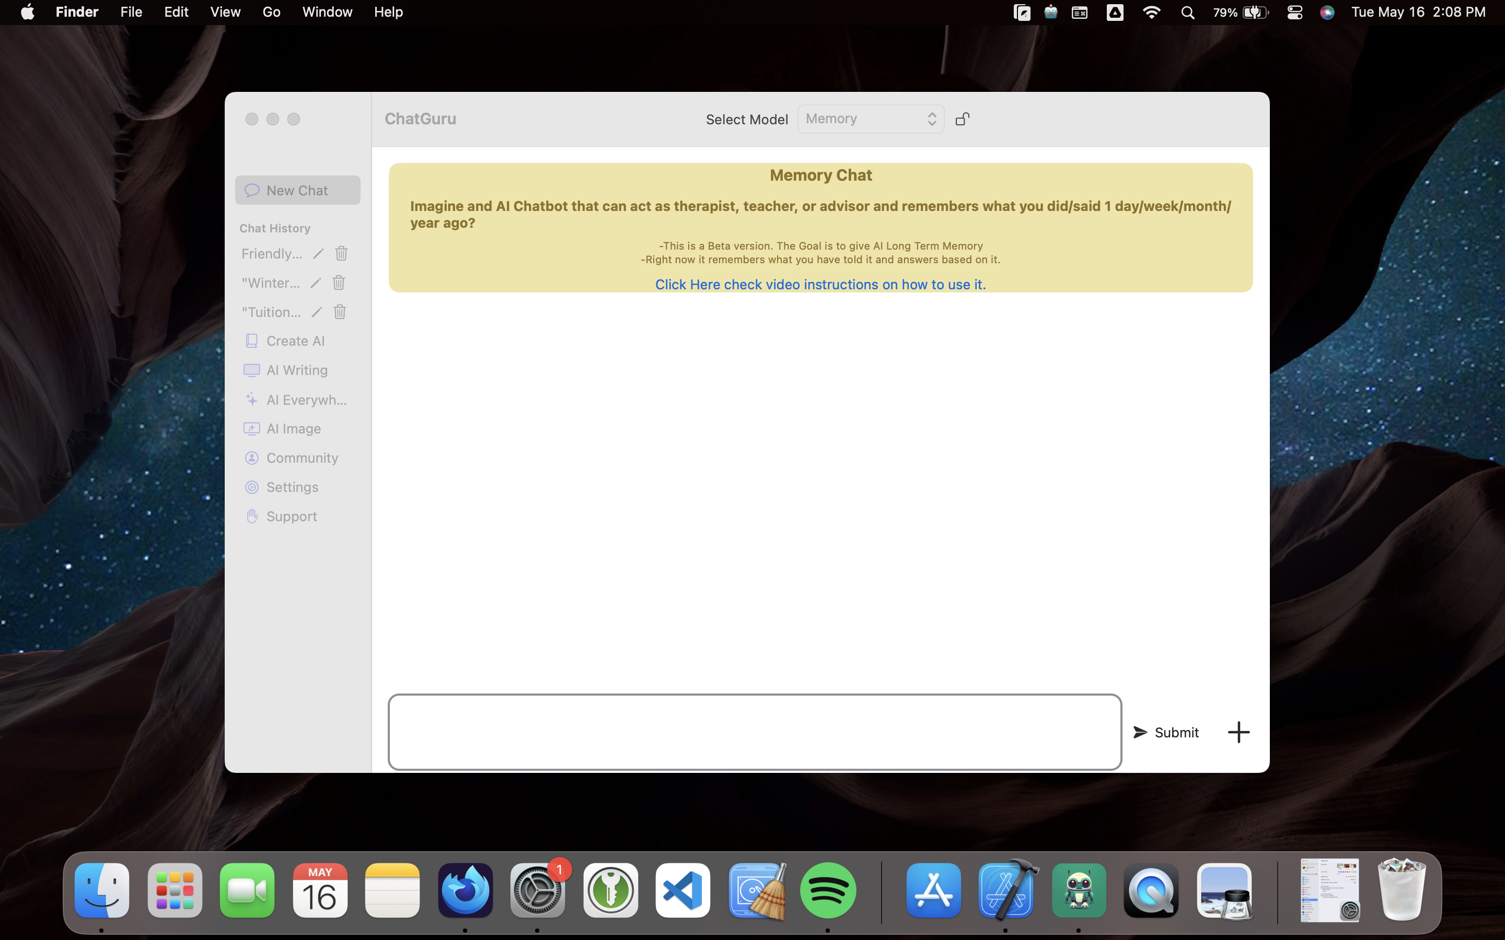Viewport: 1505px width, 940px height.
Task: Open Spotlight search in menu bar
Action: (1187, 13)
